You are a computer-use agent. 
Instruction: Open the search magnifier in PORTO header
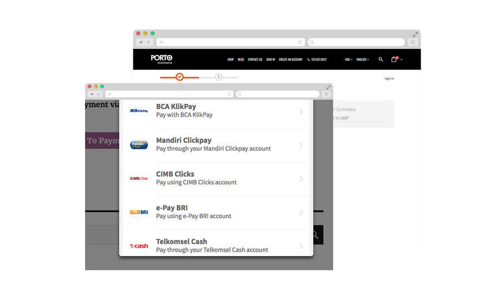(x=381, y=59)
